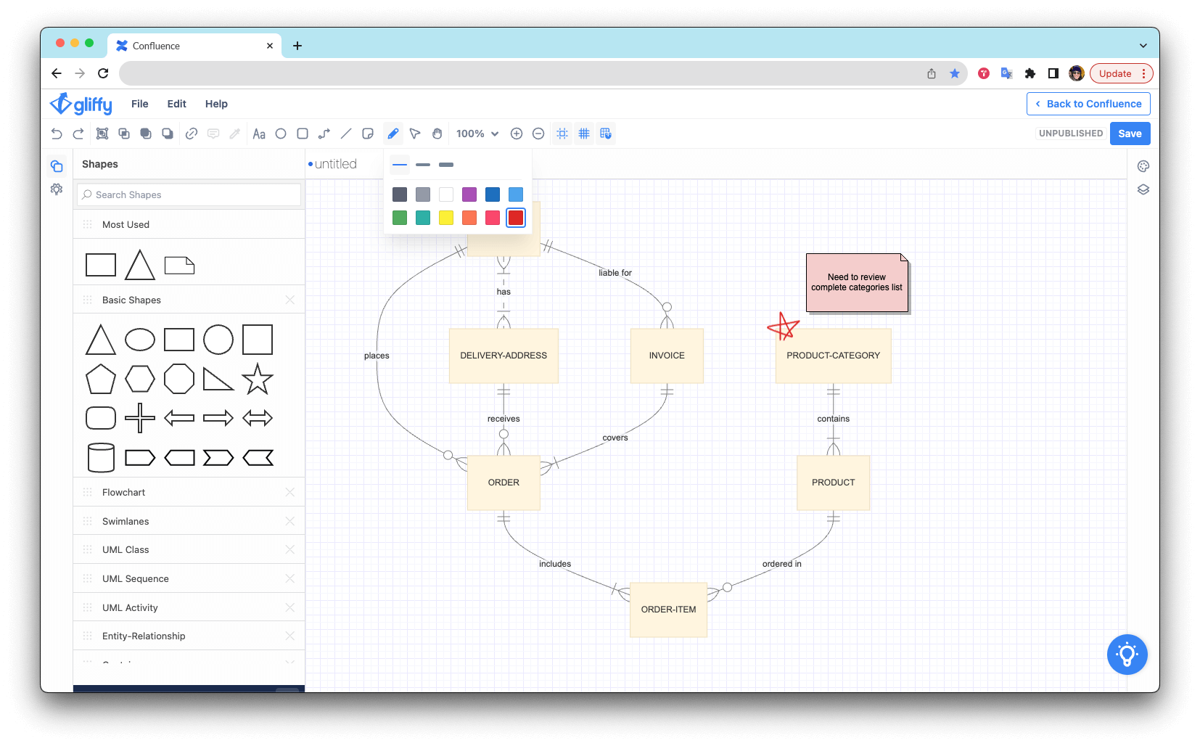Open the Layers panel icon

pyautogui.click(x=1143, y=189)
